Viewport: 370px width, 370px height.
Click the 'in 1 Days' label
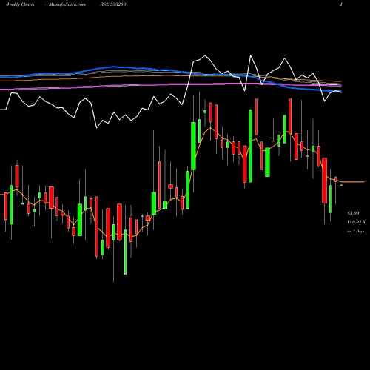coord(355,232)
